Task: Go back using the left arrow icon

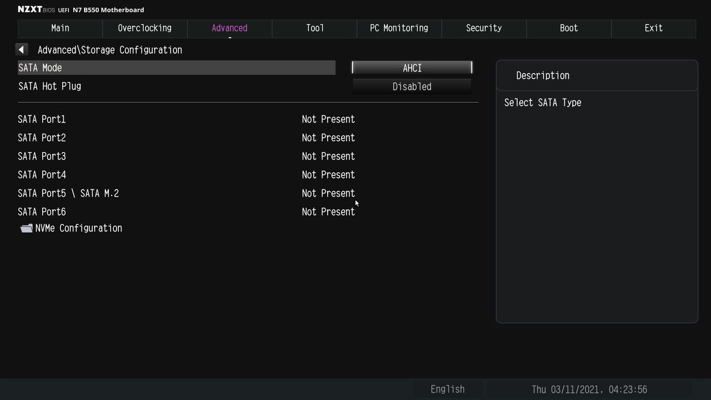Action: pyautogui.click(x=21, y=50)
